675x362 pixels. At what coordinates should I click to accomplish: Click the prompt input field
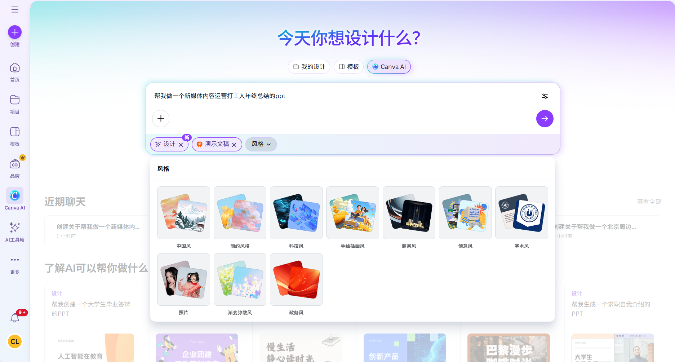click(x=324, y=96)
